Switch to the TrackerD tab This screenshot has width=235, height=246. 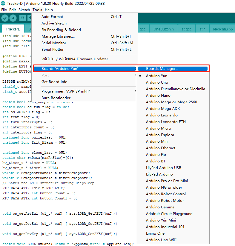coord(13,29)
